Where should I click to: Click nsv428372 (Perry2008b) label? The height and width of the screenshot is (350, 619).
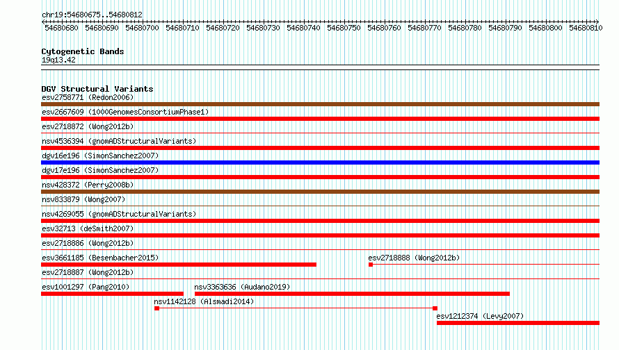point(88,185)
